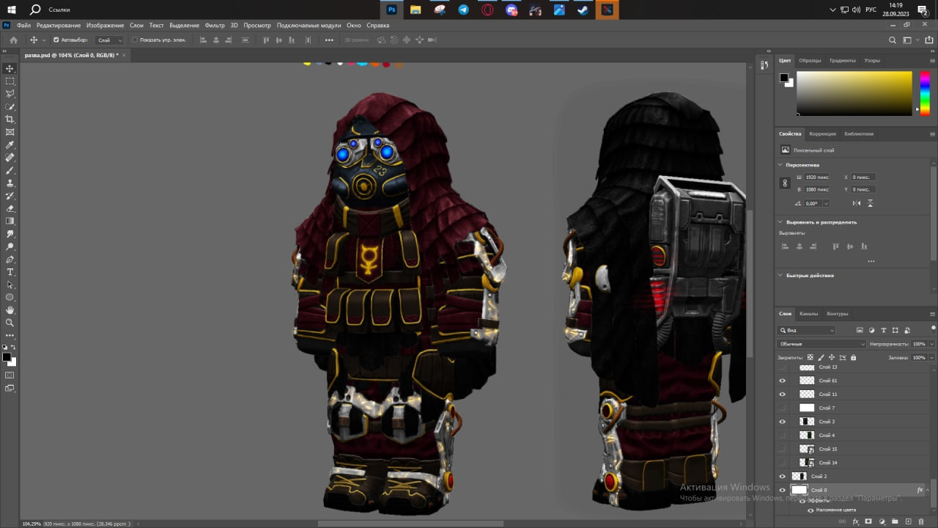Switch to the Каналы tab

coord(809,314)
